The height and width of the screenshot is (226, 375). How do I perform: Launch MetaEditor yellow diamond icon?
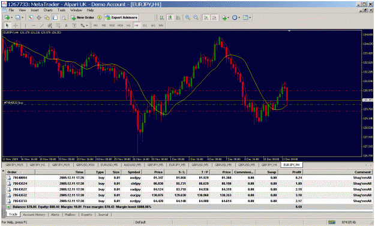[100, 17]
